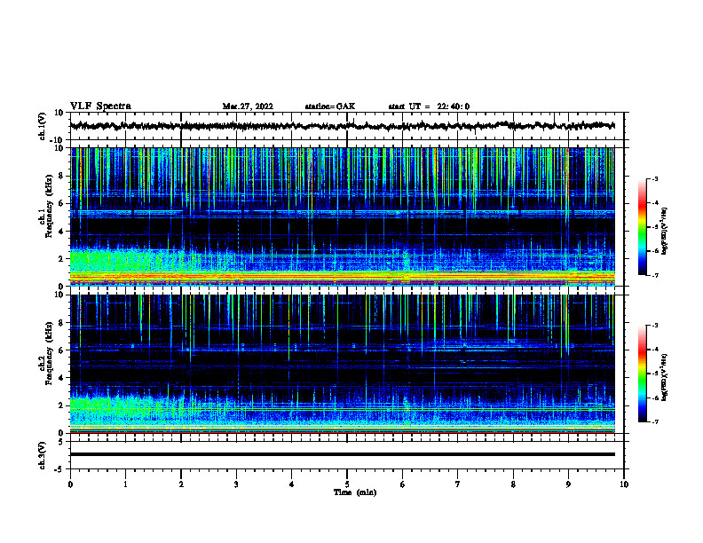The width and height of the screenshot is (703, 543).
Task: Click the "-7" label on ch.2 color scale
Action: (x=654, y=422)
